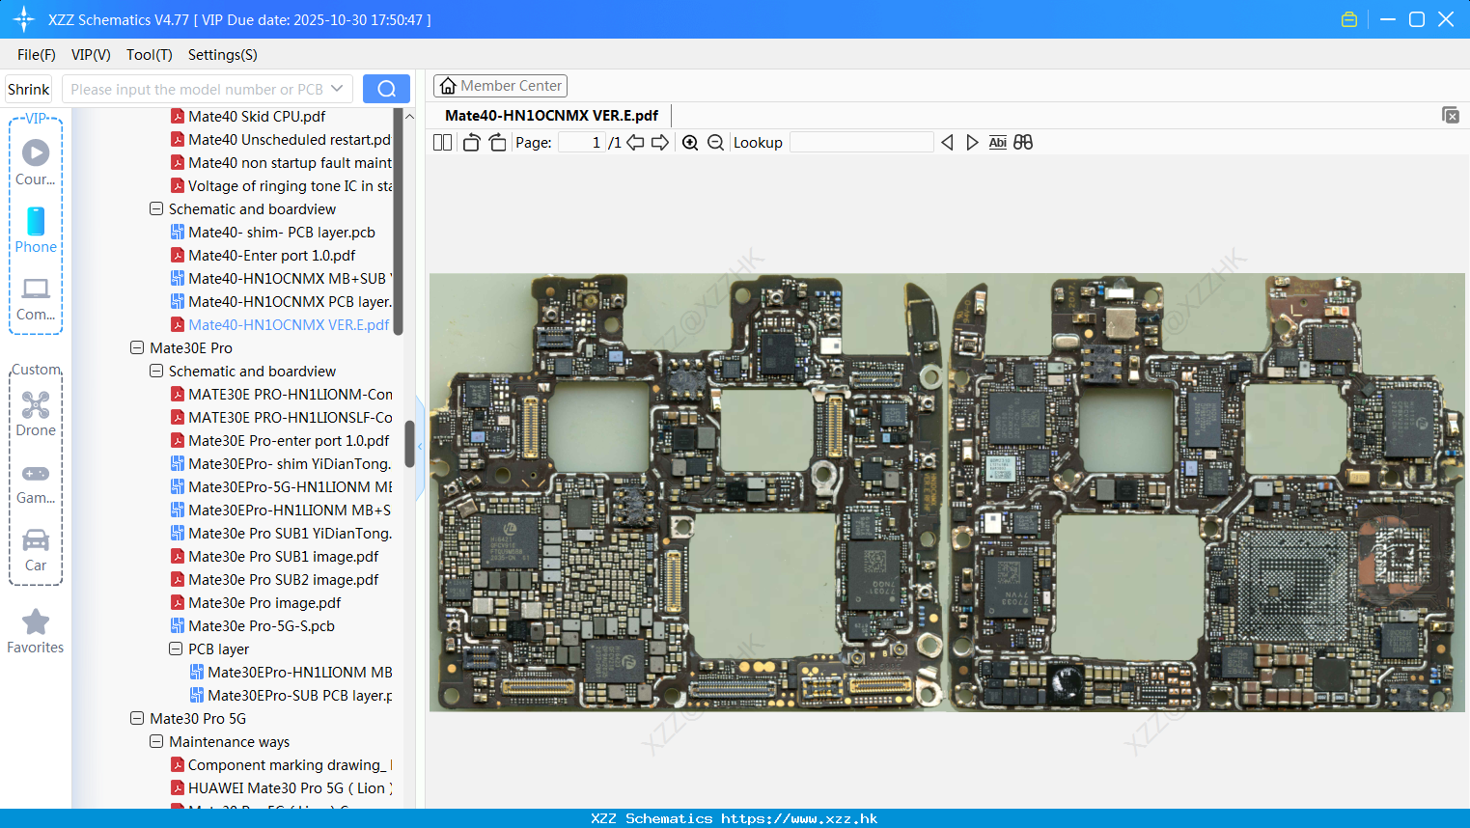Click the binoculars search icon
This screenshot has width=1470, height=828.
tap(1023, 143)
